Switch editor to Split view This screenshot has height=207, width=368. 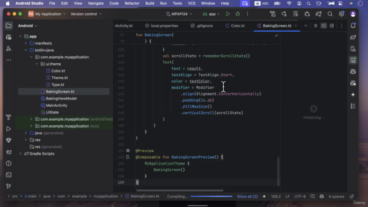click(324, 25)
